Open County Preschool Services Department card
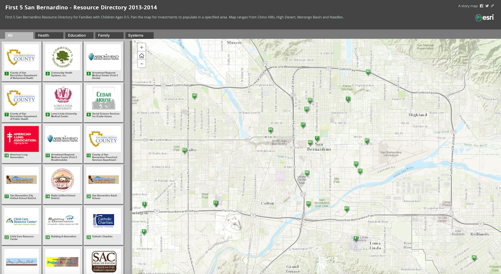Image resolution: width=501 pixels, height=274 pixels. coord(104,143)
